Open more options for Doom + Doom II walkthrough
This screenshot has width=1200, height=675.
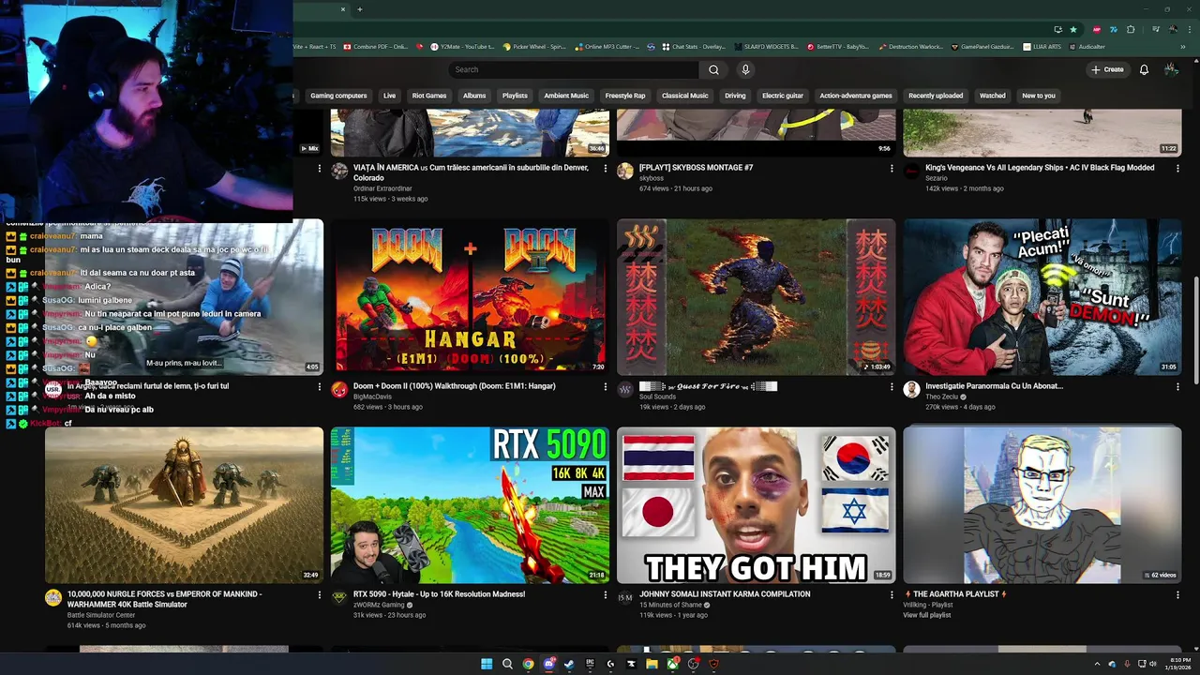[606, 386]
